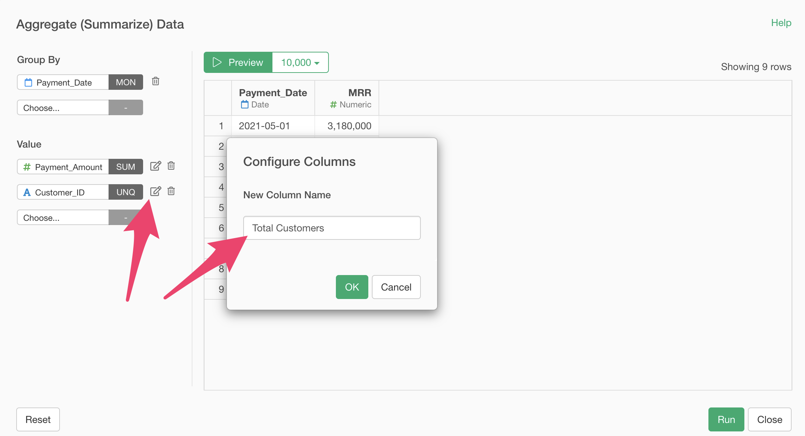Click calendar icon in Payment_Date selector

28,82
